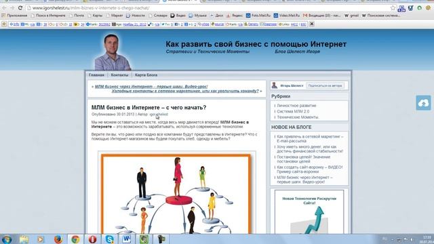Image resolution: width=434 pixels, height=244 pixels.
Task: Go back using the browser back arrow
Action: 4,8
